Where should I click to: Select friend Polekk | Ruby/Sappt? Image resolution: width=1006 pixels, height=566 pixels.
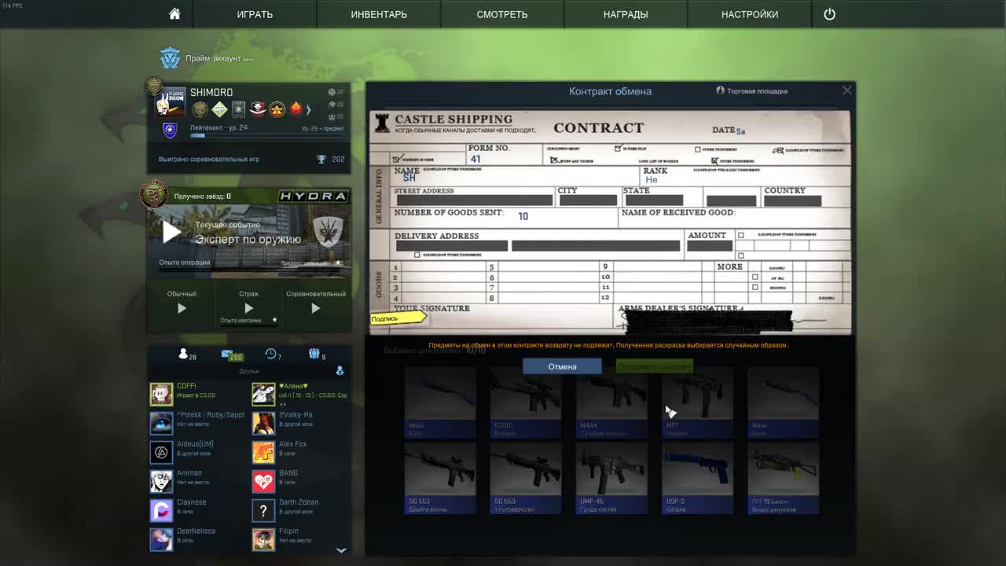[x=198, y=423]
